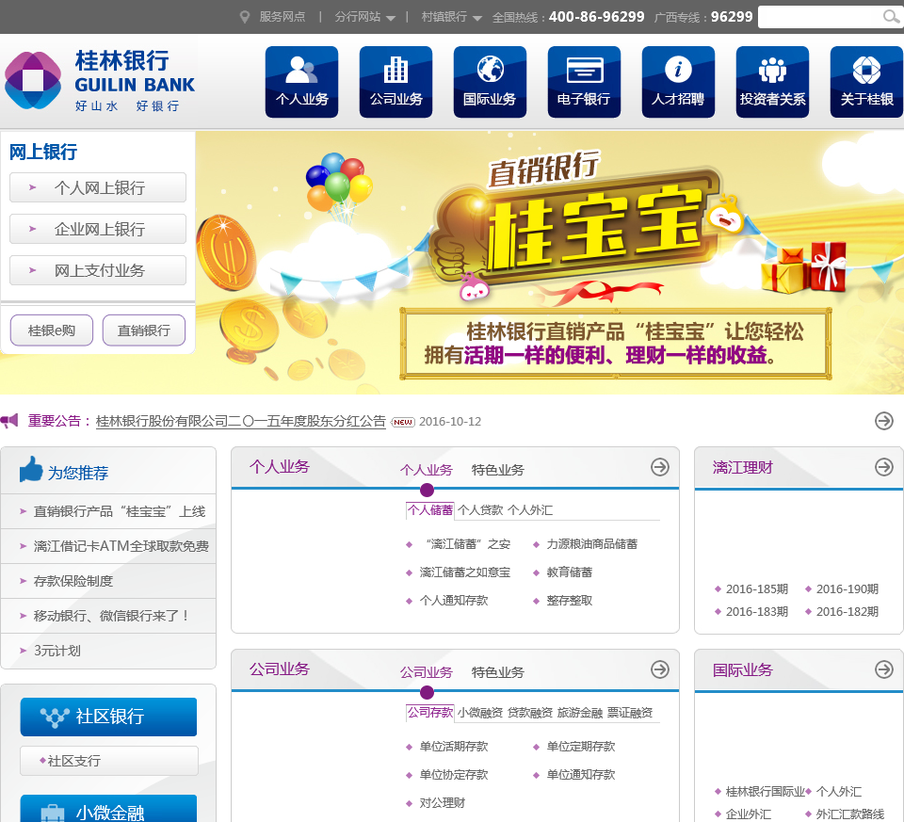Viewport: 904px width, 822px height.
Task: Open the 投资者关系 tile
Action: 772,82
